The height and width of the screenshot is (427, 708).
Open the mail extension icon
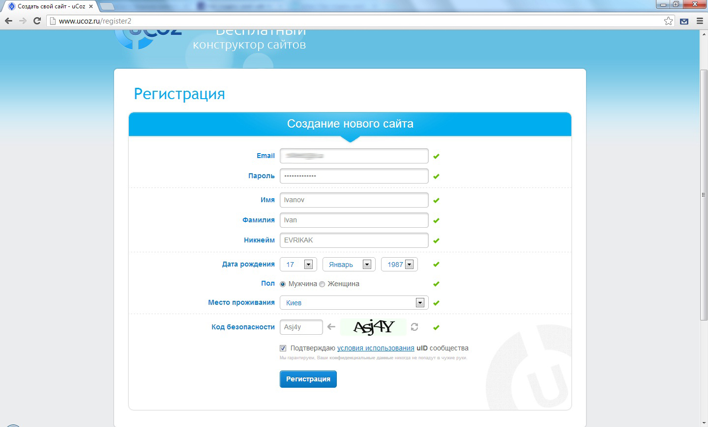coord(684,21)
